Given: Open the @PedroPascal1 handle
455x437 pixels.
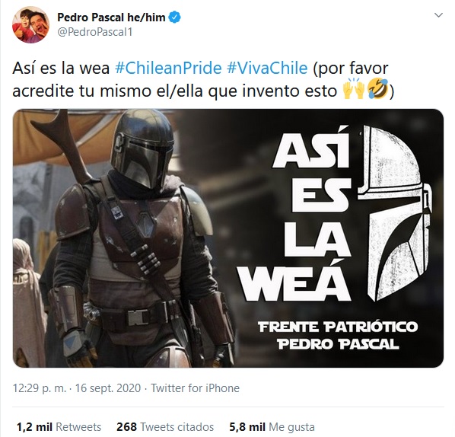Looking at the screenshot, I should (95, 32).
